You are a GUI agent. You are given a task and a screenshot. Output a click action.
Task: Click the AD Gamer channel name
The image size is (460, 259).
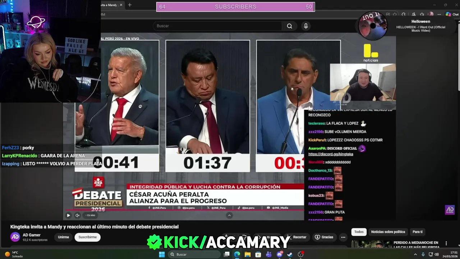coord(32,235)
